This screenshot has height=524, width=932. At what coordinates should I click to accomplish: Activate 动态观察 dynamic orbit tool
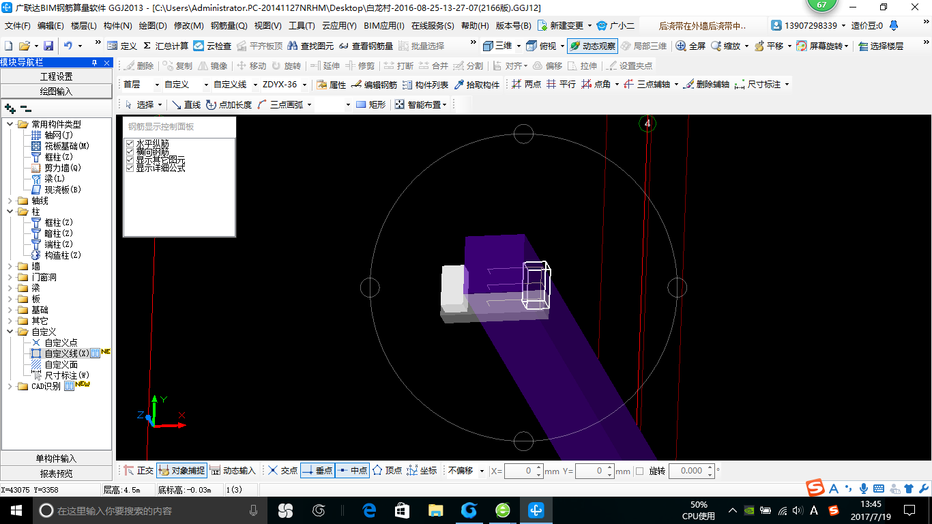click(592, 46)
